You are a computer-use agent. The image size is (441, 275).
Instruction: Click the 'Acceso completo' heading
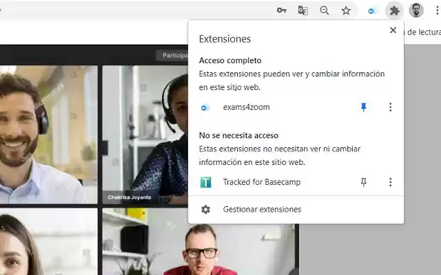pos(230,60)
